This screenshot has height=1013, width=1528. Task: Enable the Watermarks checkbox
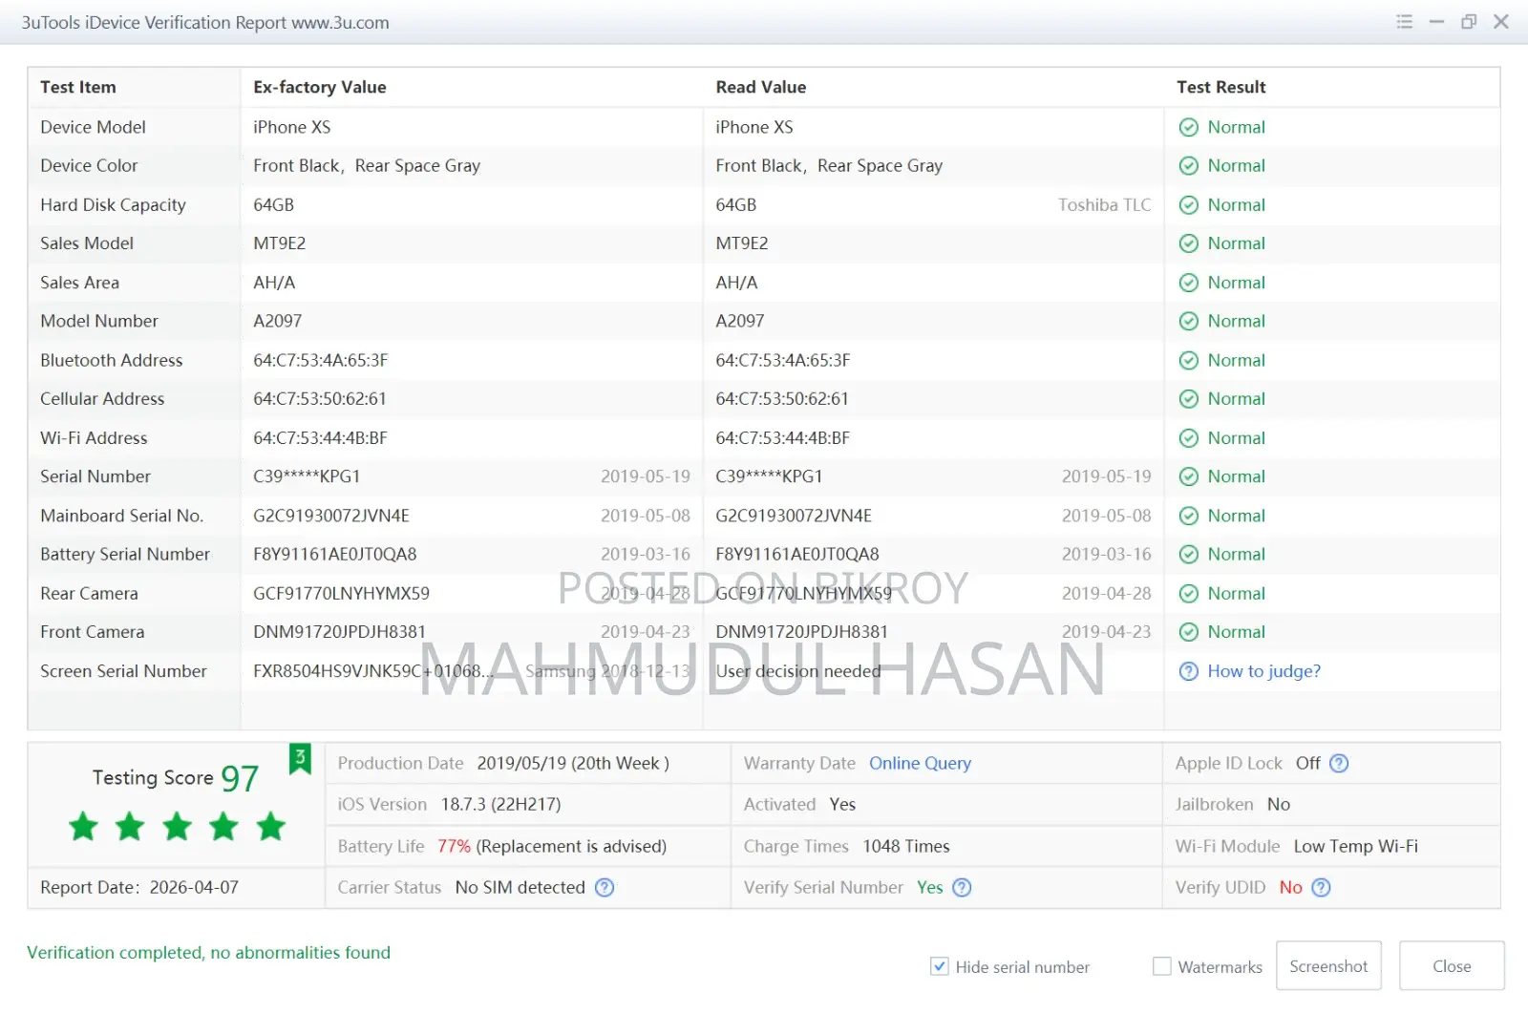tap(1162, 966)
